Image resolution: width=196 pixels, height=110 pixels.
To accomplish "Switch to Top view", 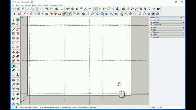I will coord(72,9).
